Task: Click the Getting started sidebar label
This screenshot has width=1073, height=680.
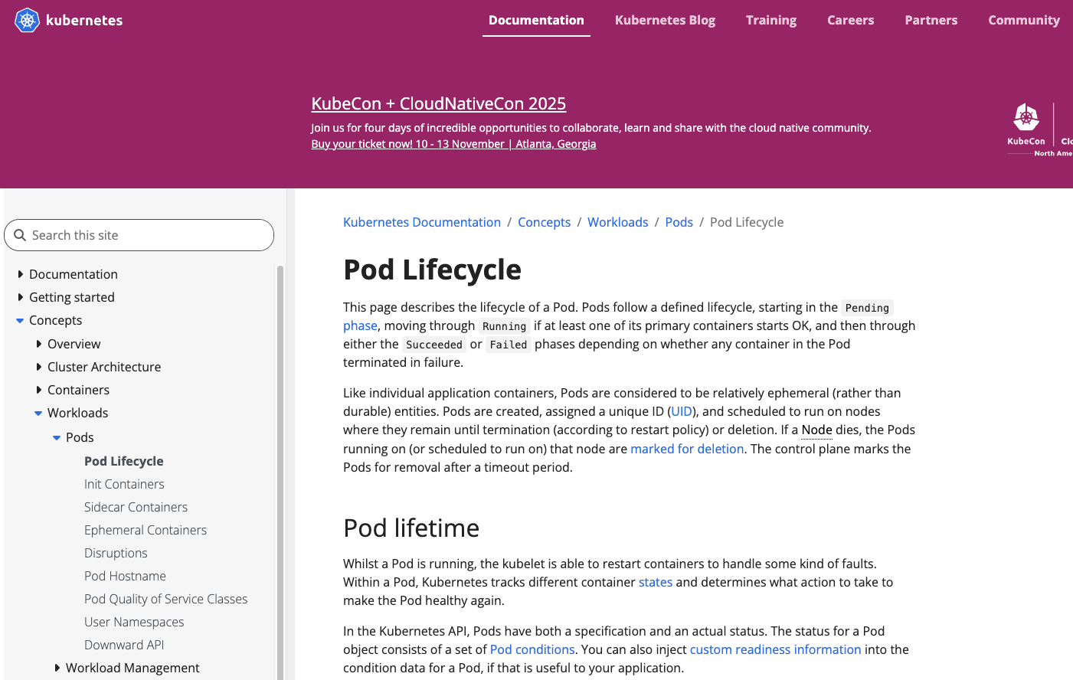Action: (72, 297)
